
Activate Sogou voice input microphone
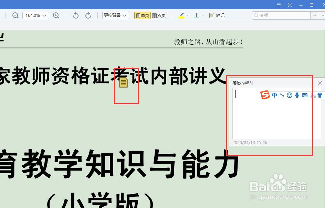pyautogui.click(x=297, y=95)
